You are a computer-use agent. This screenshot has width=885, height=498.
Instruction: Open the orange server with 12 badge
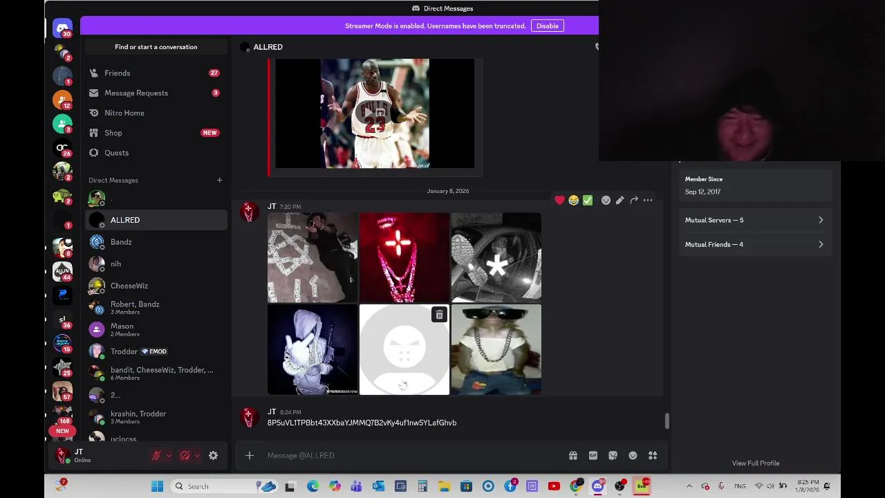(x=62, y=100)
